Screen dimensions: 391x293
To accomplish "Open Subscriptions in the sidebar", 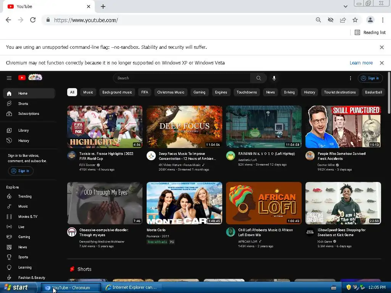I will [x=29, y=114].
